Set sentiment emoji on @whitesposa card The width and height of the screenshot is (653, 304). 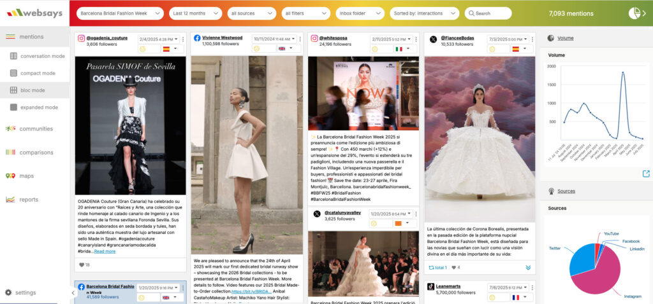[374, 49]
